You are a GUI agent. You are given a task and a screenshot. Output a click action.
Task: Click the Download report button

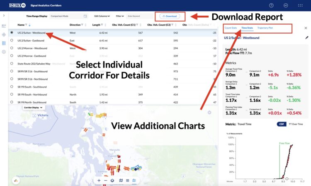(170, 16)
